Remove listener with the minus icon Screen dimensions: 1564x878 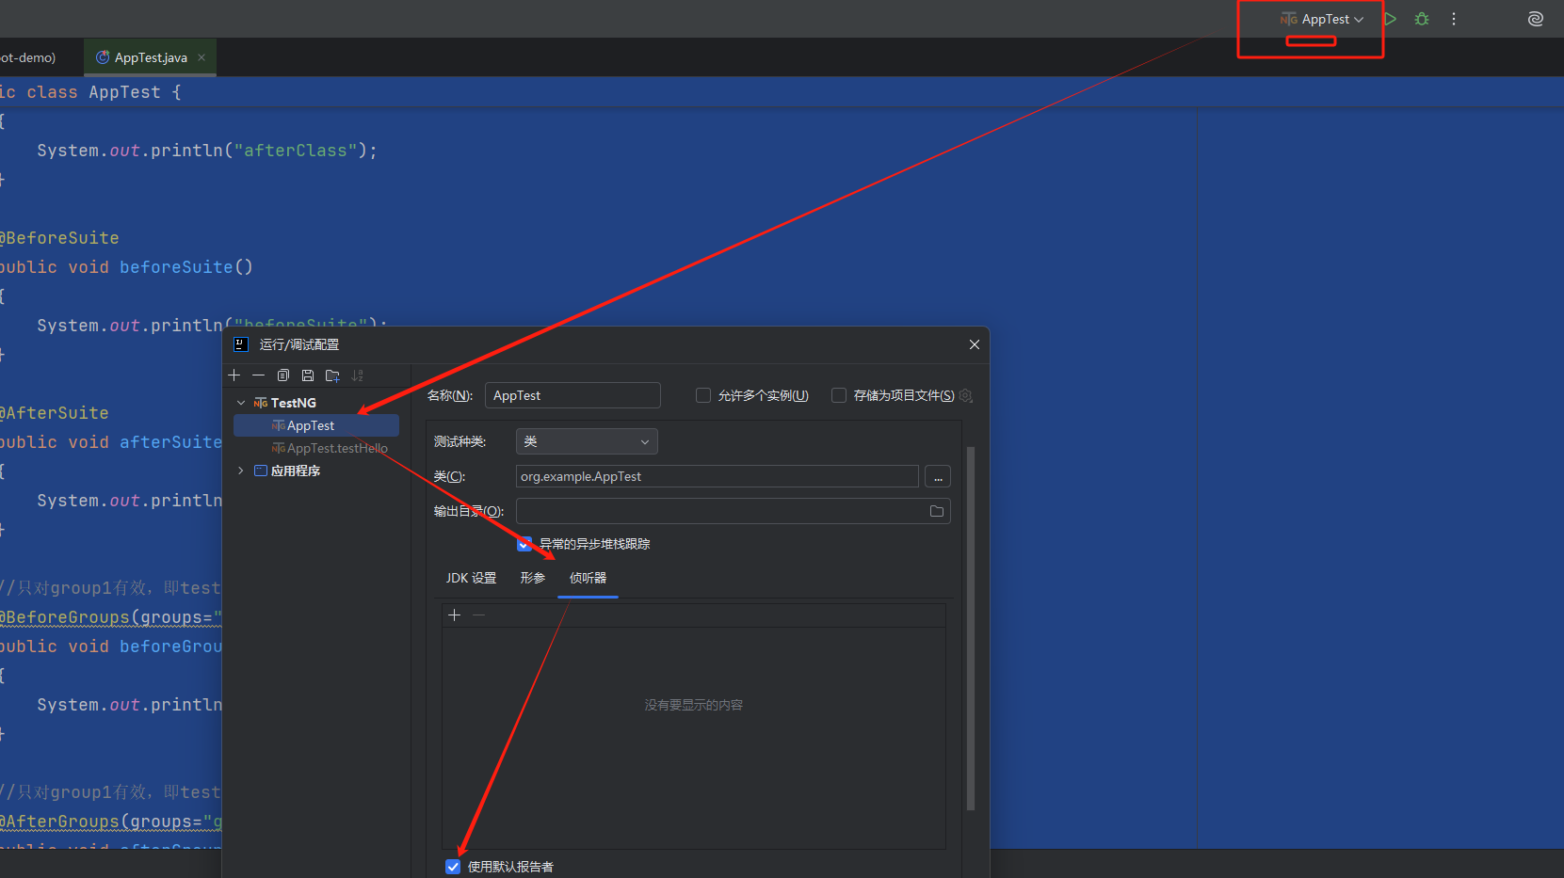pos(478,615)
